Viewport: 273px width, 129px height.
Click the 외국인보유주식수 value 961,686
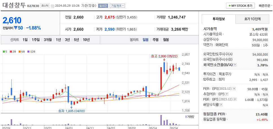pos(262,60)
